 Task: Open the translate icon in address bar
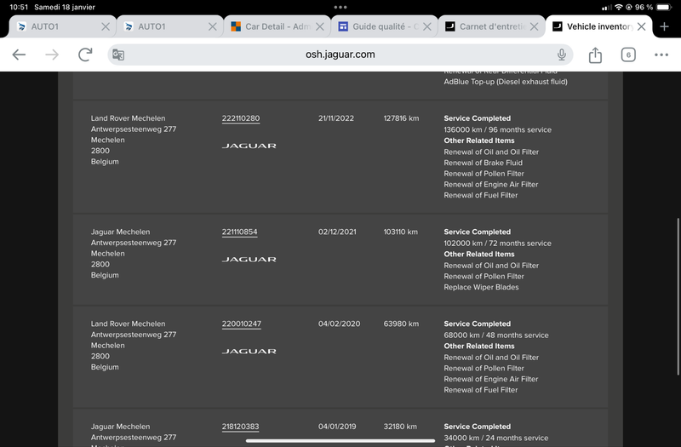(x=118, y=54)
